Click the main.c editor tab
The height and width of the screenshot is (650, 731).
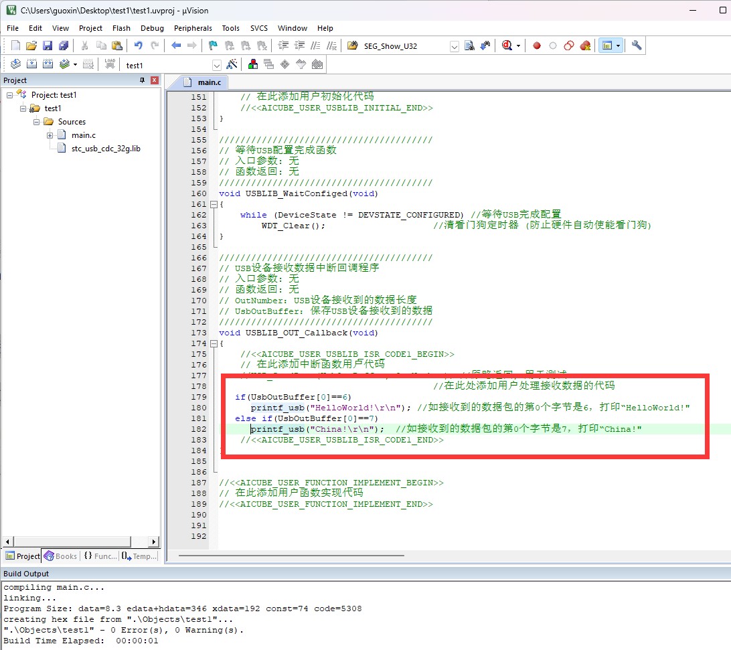click(210, 82)
